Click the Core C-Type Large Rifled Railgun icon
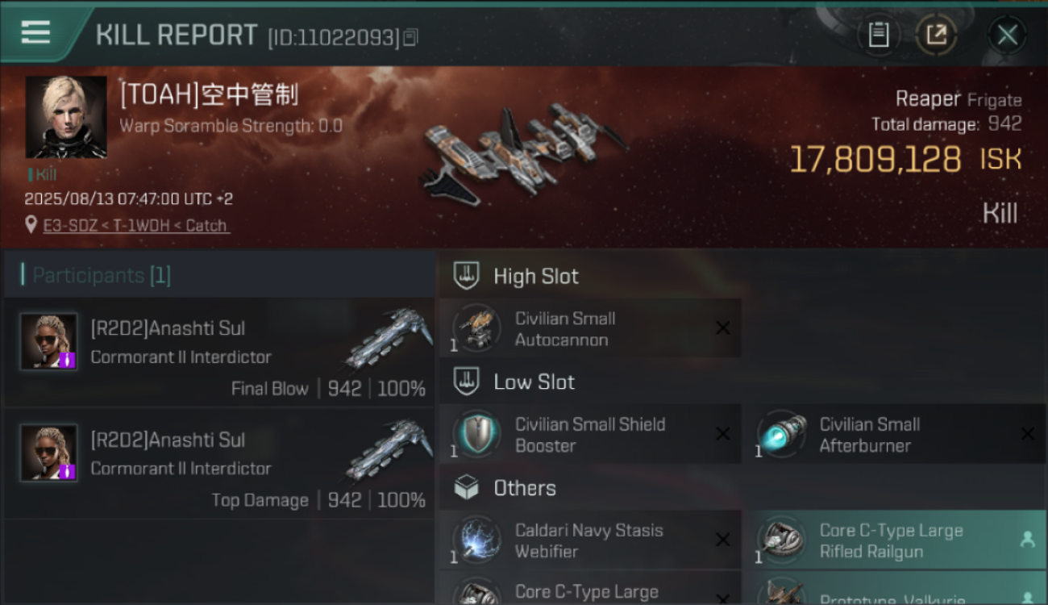The image size is (1048, 605). click(781, 540)
